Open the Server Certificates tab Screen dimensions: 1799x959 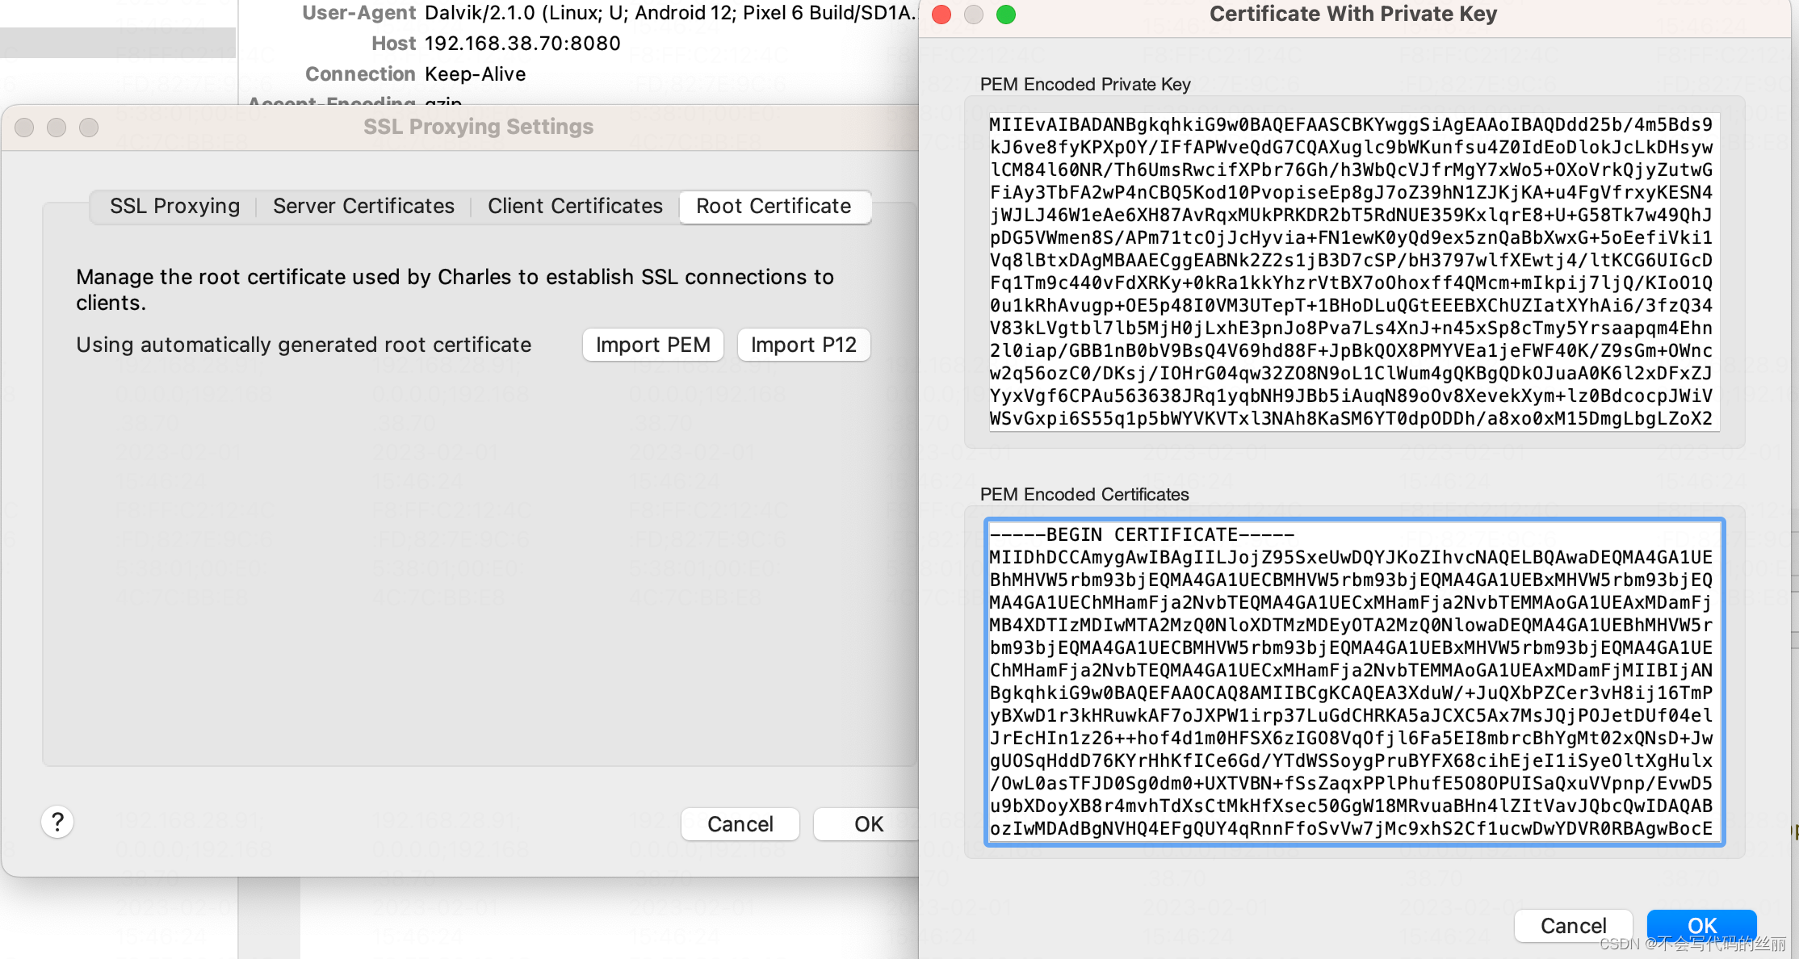click(x=363, y=207)
